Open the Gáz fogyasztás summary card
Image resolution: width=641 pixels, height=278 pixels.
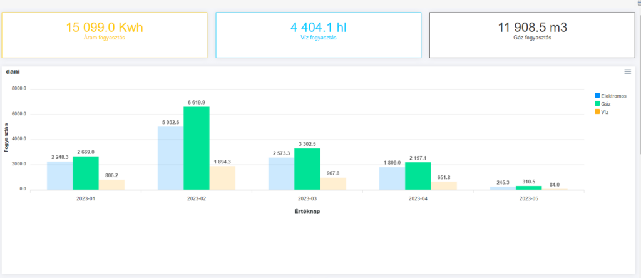[x=532, y=34]
